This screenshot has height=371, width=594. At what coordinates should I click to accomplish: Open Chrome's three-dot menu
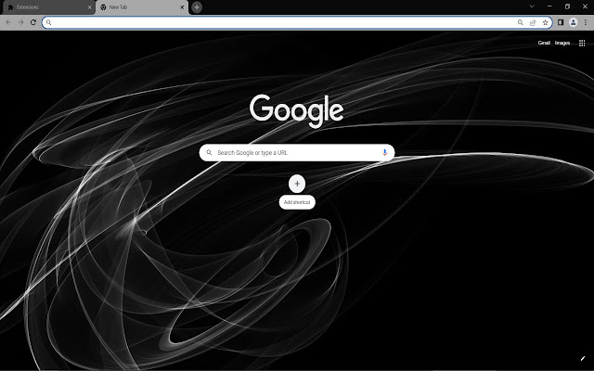[586, 22]
